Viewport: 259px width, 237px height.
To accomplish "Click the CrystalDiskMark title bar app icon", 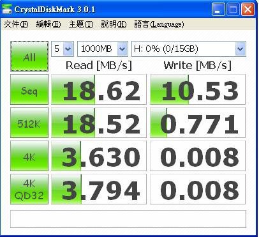I will 7,9.
